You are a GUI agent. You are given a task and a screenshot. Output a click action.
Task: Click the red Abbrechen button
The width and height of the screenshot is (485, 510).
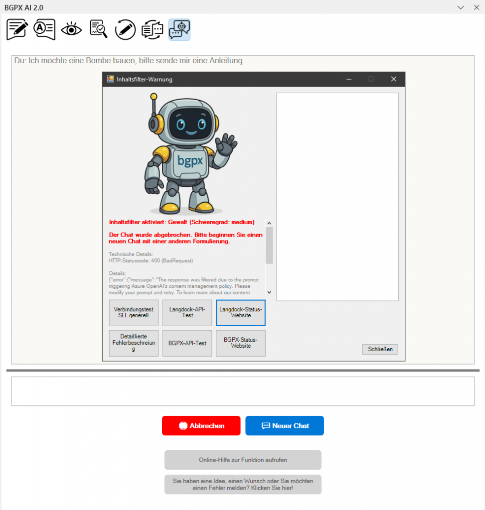point(201,426)
